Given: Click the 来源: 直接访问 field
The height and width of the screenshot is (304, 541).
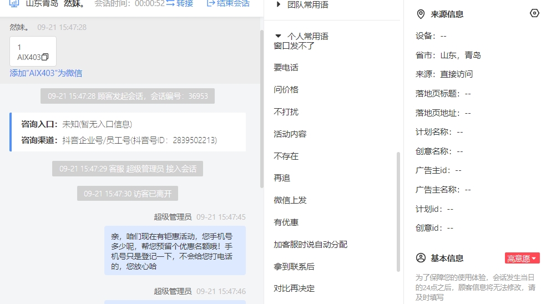Looking at the screenshot, I should point(444,74).
